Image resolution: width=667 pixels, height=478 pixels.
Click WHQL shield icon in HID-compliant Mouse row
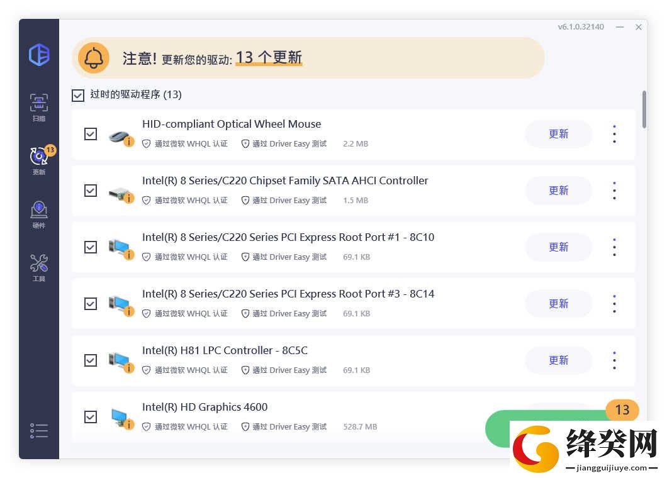[x=146, y=144]
